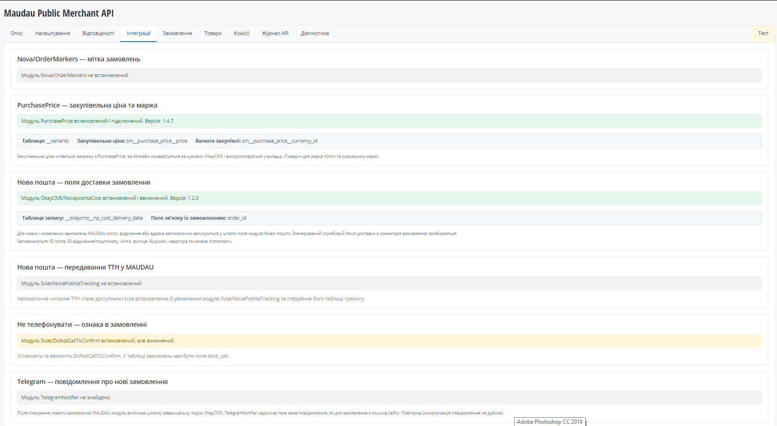
Task: Click the Nova/OrderMarkers not installed notice
Action: 389,75
